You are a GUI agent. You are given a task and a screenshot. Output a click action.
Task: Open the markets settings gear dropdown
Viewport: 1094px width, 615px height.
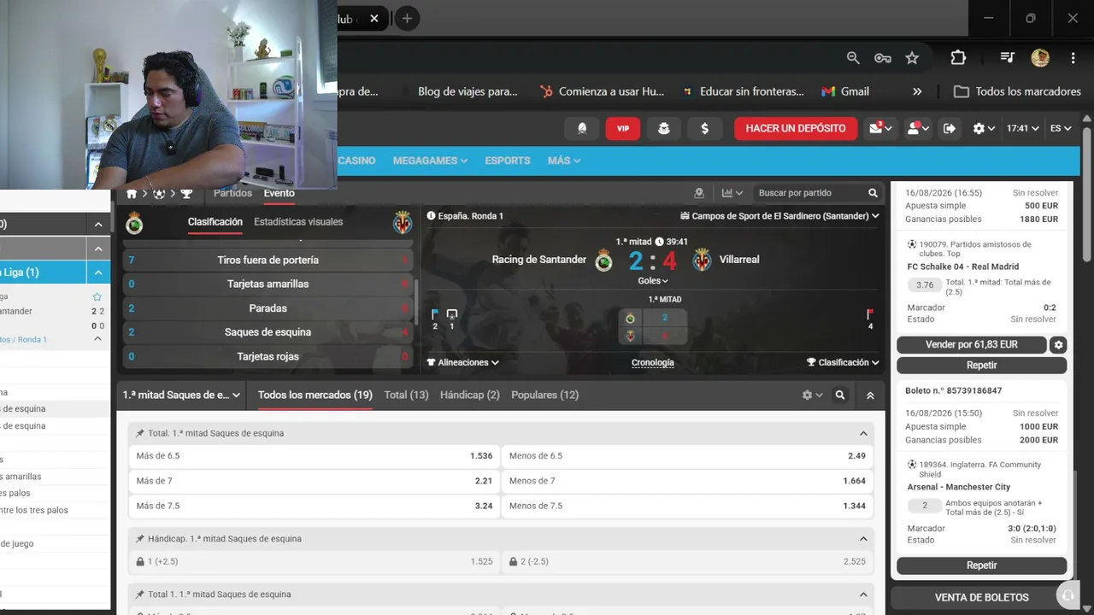(x=812, y=395)
